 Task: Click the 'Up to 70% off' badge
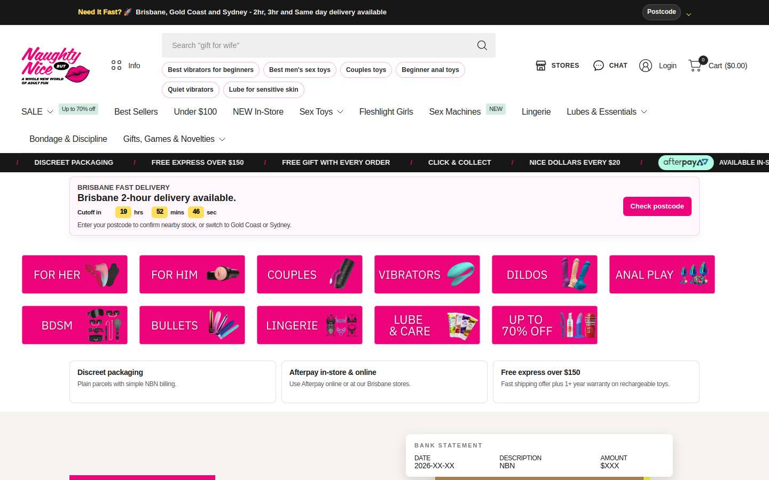[x=79, y=109]
